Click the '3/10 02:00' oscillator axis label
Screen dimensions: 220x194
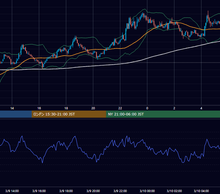(x=174, y=191)
